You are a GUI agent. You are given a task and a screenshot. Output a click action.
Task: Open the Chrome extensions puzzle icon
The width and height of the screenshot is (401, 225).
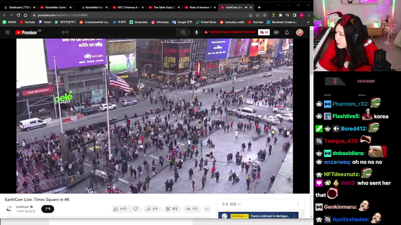coord(280,15)
